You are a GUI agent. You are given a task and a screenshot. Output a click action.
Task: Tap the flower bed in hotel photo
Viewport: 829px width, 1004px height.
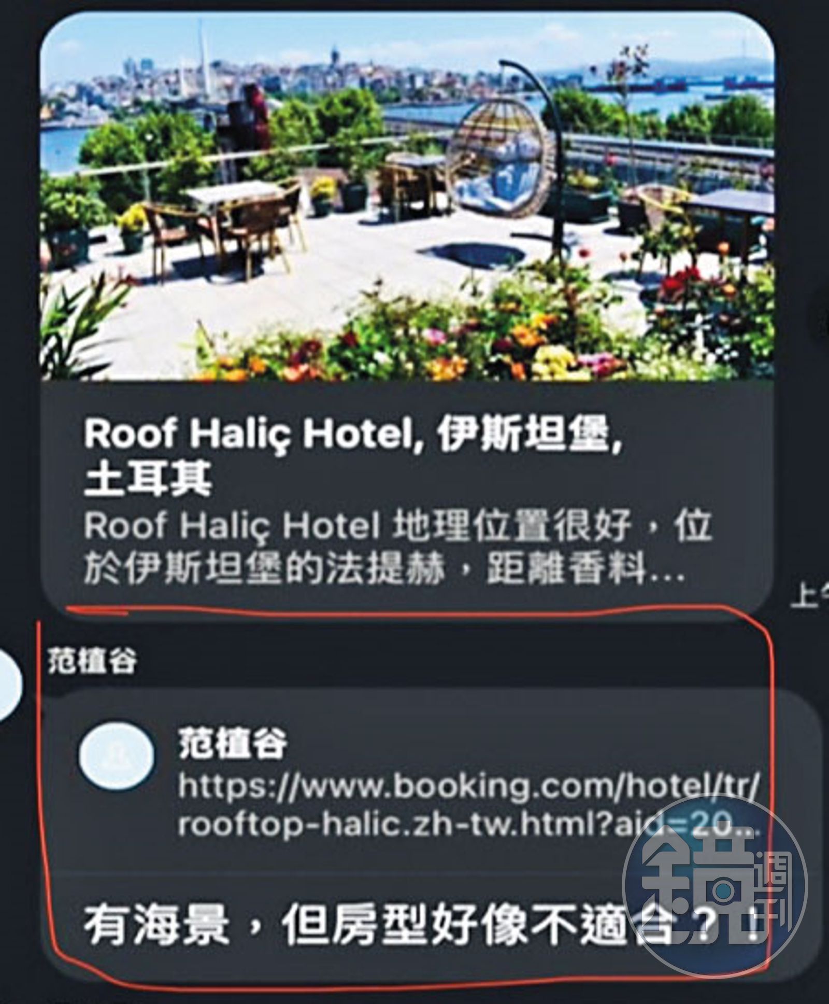466,332
